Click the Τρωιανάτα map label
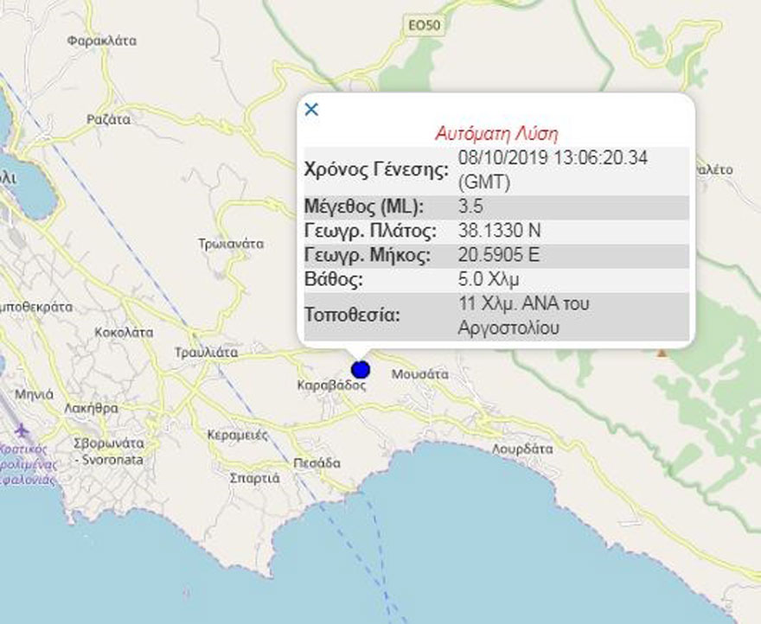This screenshot has height=624, width=761. (229, 244)
